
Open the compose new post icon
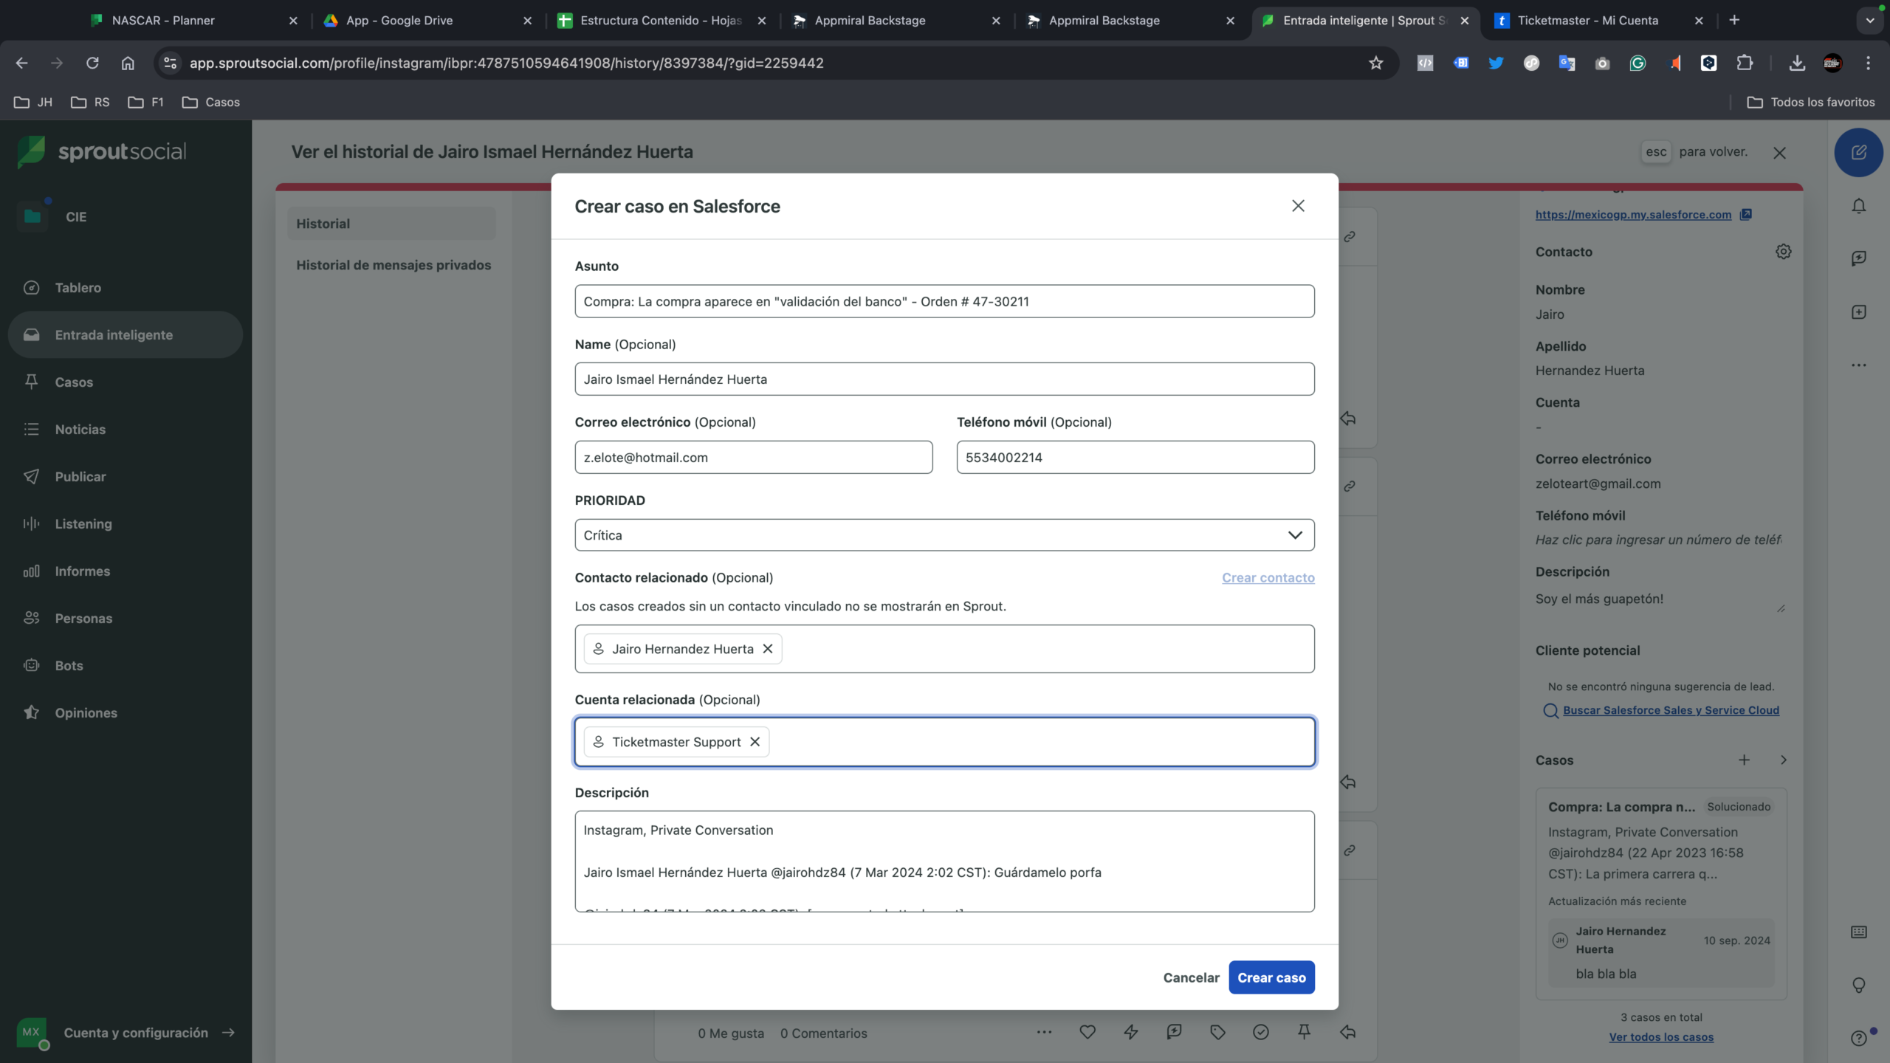[x=1858, y=152]
